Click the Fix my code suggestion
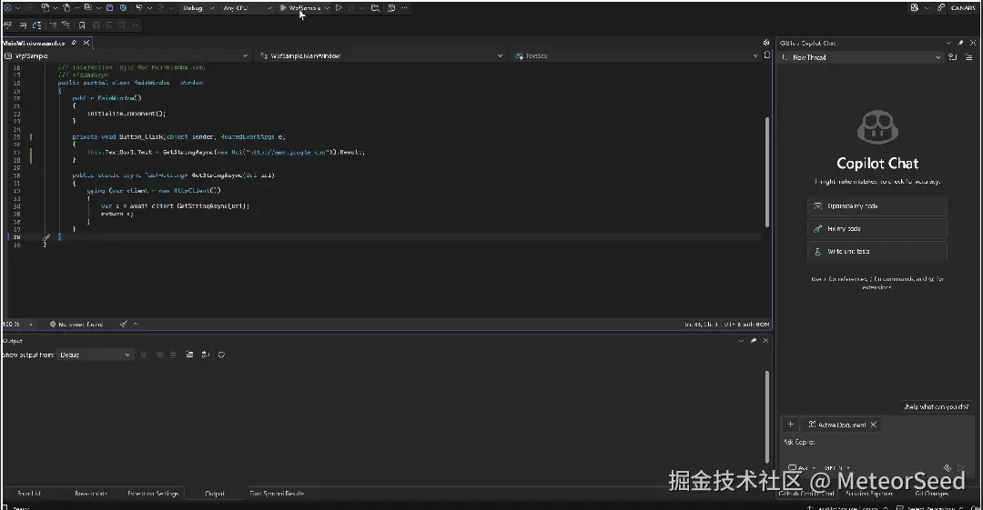The image size is (983, 510). (877, 229)
